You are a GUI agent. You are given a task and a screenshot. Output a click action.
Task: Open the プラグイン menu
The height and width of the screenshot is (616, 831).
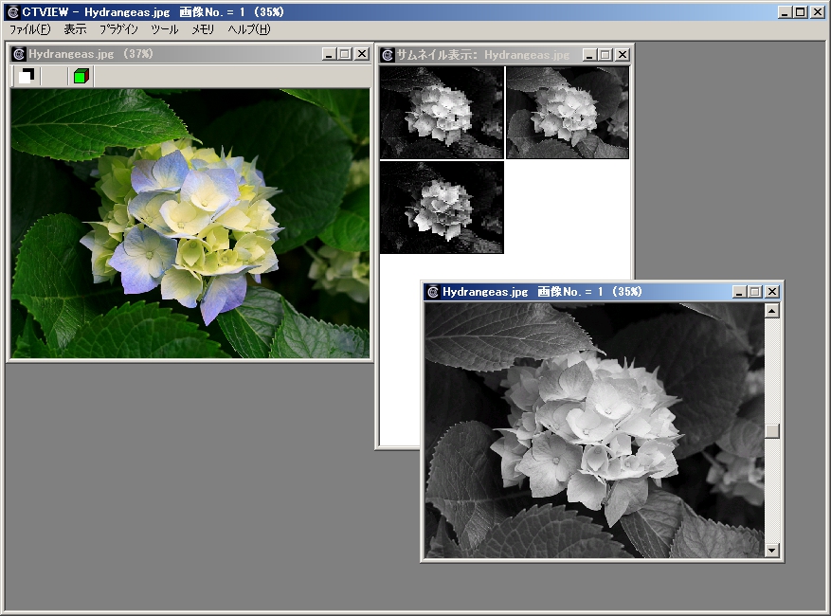coord(118,29)
